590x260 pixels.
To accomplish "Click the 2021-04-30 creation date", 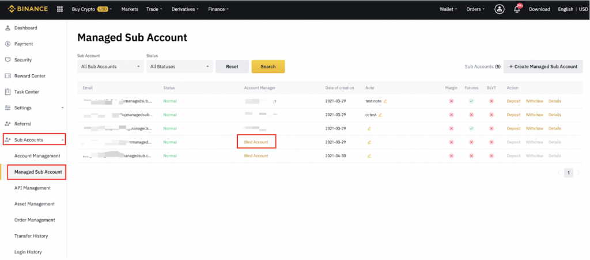I will [336, 156].
